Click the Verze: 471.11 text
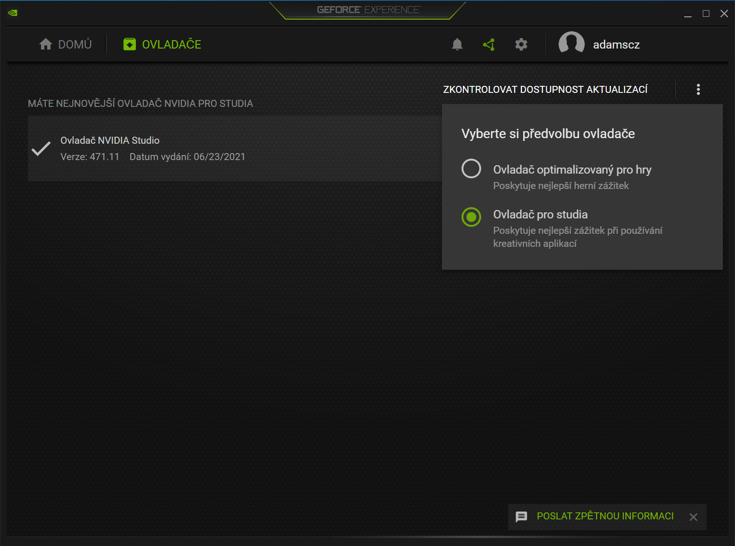Viewport: 735px width, 546px height. click(90, 157)
